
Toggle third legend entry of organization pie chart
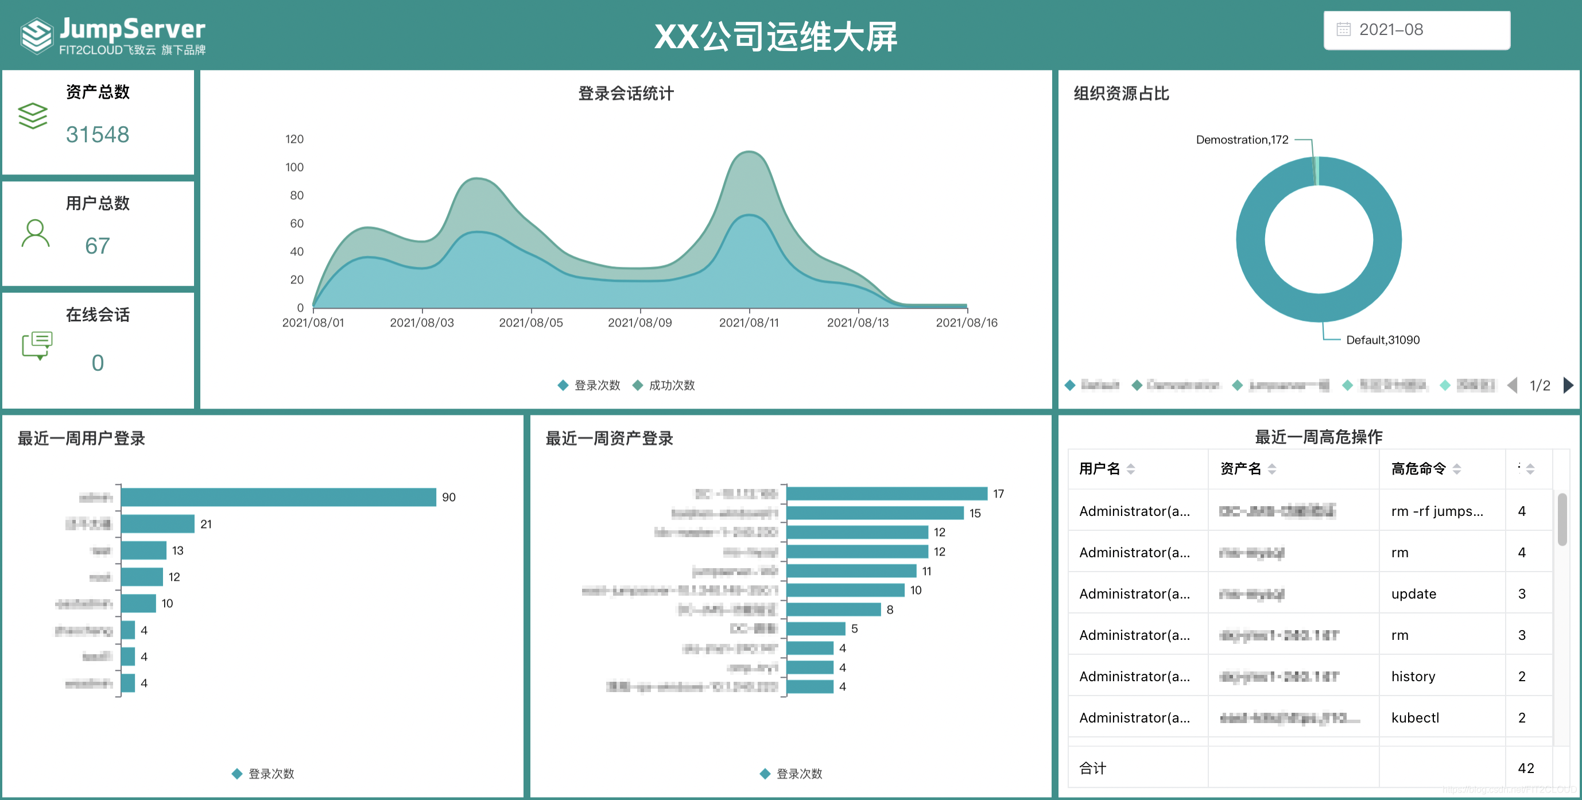pyautogui.click(x=1281, y=385)
